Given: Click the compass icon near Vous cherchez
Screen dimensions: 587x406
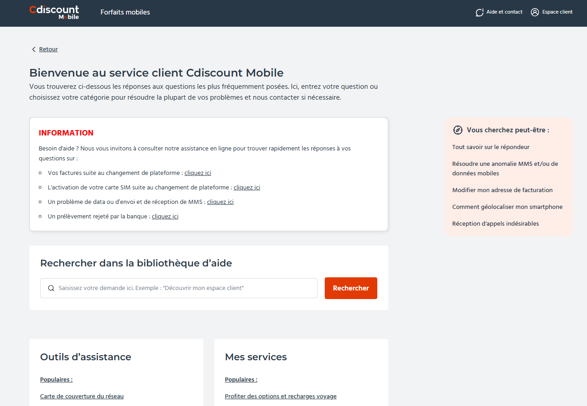Looking at the screenshot, I should coord(458,130).
